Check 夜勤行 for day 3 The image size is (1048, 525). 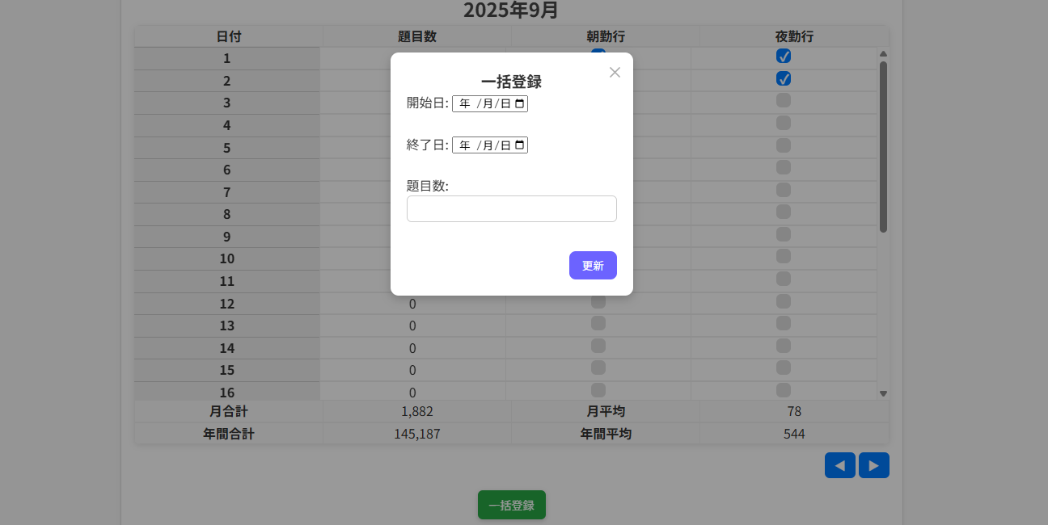tap(784, 100)
